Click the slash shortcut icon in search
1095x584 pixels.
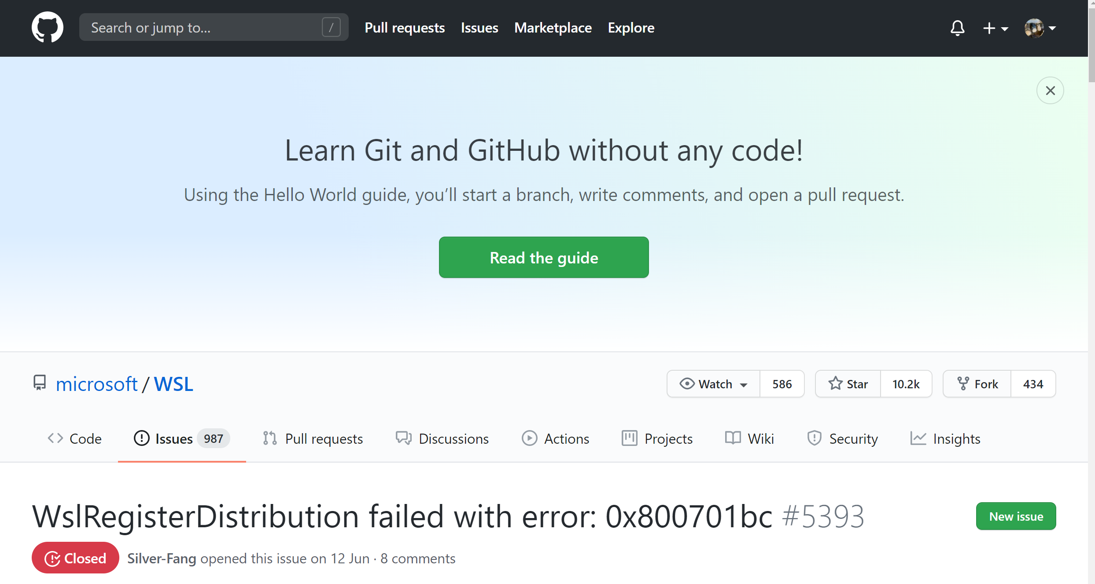(331, 27)
